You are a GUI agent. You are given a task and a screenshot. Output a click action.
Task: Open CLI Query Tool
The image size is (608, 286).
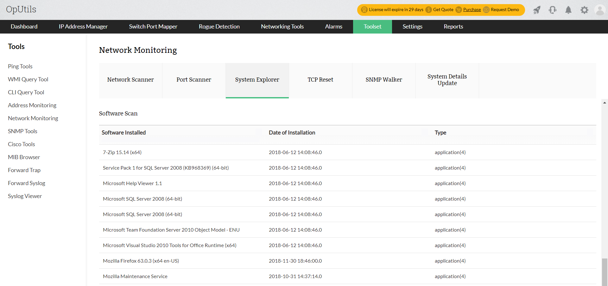26,92
